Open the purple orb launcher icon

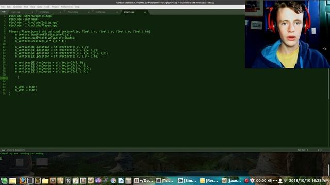pyautogui.click(x=98, y=180)
